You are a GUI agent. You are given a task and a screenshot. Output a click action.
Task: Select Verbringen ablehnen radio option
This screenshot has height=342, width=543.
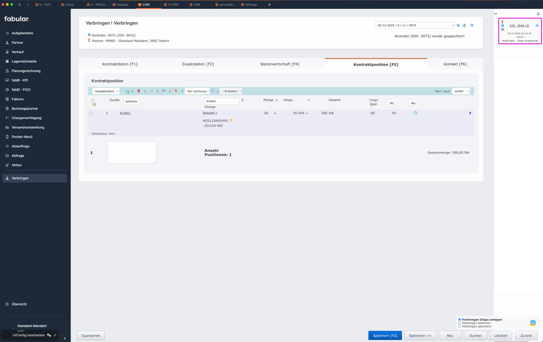(460, 323)
